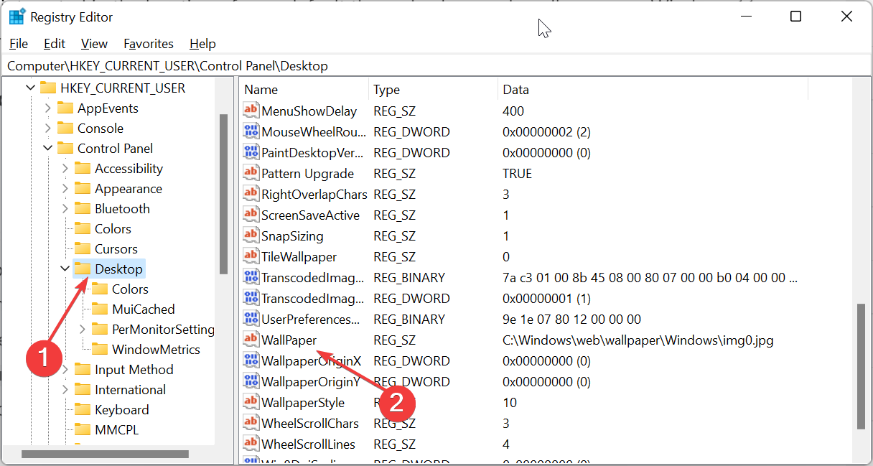This screenshot has height=466, width=873.
Task: Click the WindowMetrics folder icon
Action: [102, 349]
